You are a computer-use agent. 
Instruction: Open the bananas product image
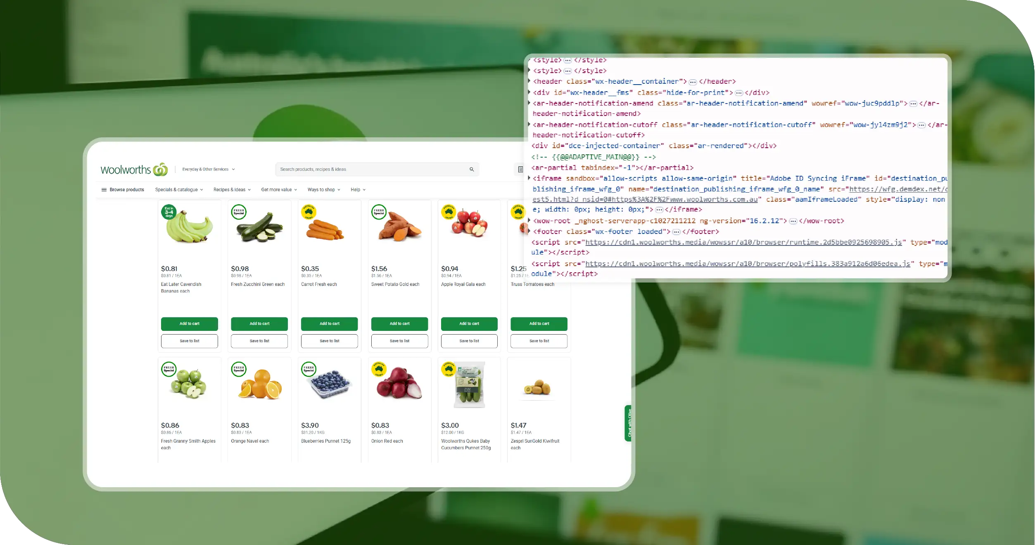tap(190, 228)
